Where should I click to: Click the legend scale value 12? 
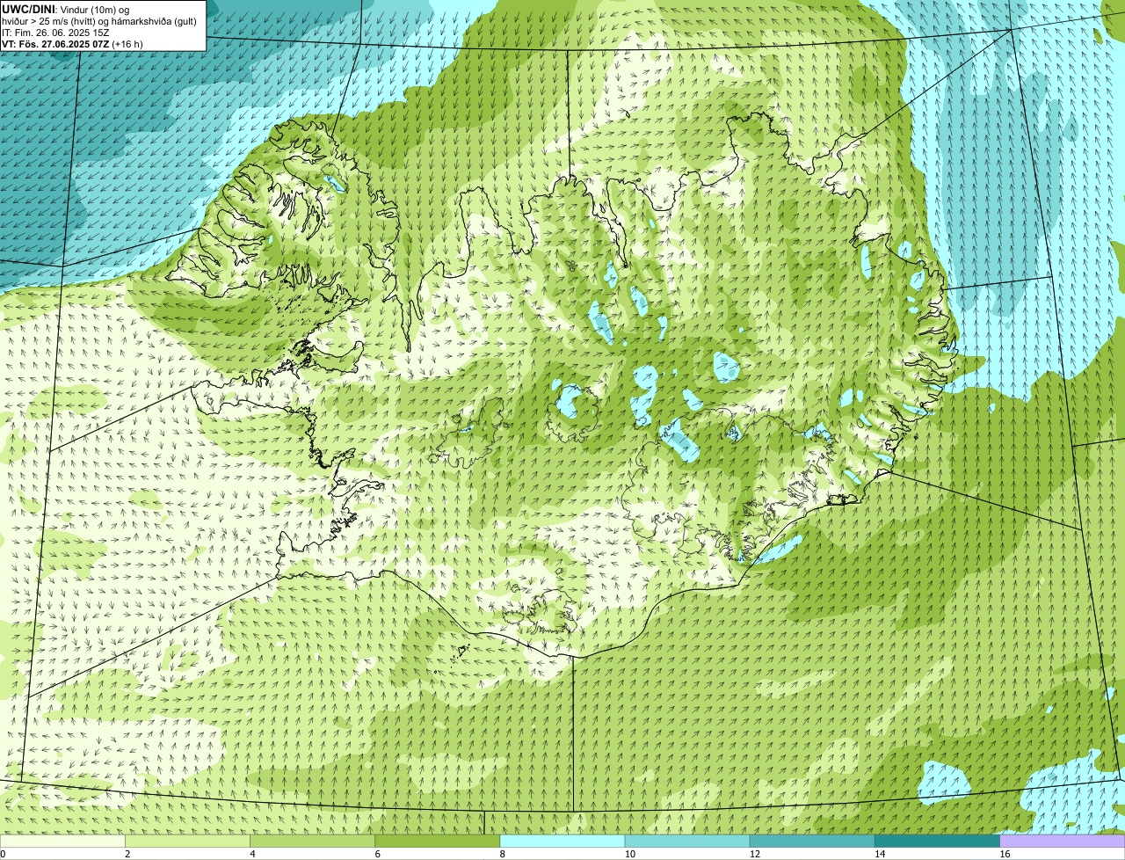tap(755, 854)
